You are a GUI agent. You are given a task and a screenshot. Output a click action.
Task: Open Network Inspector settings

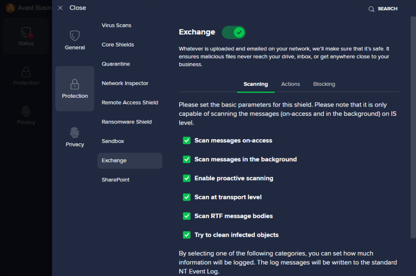[x=125, y=83]
